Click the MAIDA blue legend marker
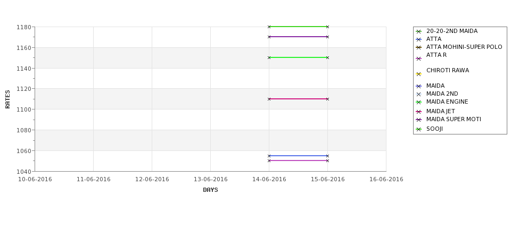 [418, 86]
